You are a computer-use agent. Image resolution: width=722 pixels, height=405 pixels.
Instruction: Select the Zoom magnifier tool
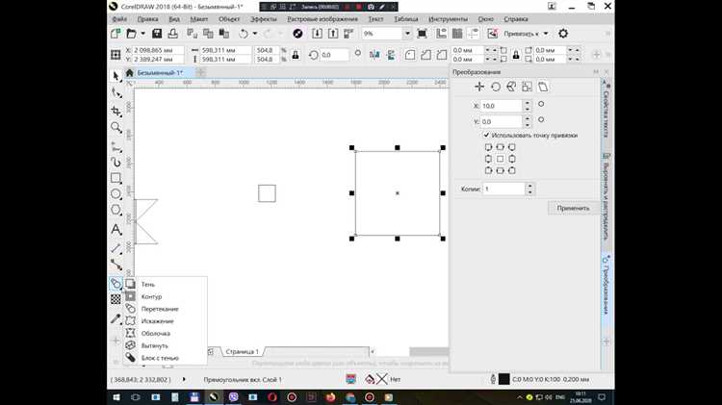[x=116, y=128]
